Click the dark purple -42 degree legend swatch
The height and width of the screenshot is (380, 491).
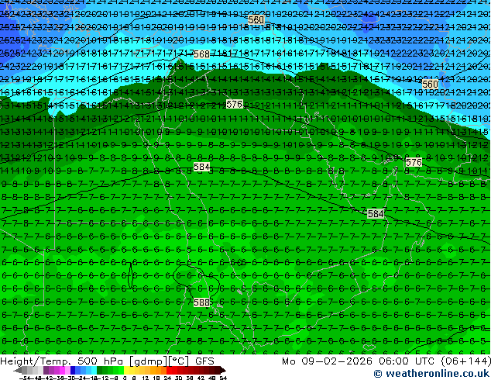[46, 370]
